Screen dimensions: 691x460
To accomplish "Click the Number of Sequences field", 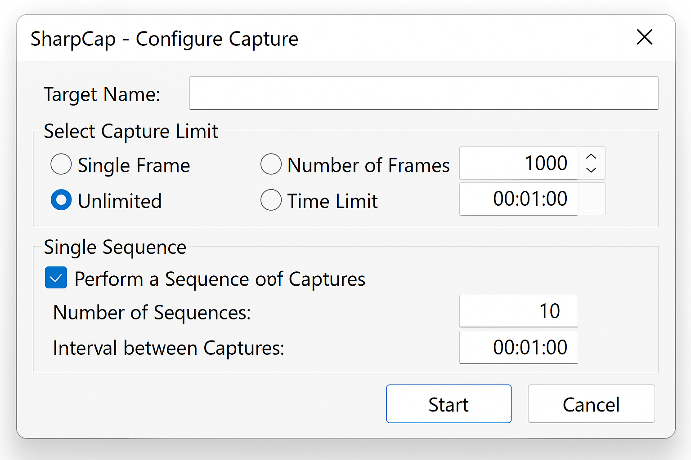I will click(x=518, y=311).
